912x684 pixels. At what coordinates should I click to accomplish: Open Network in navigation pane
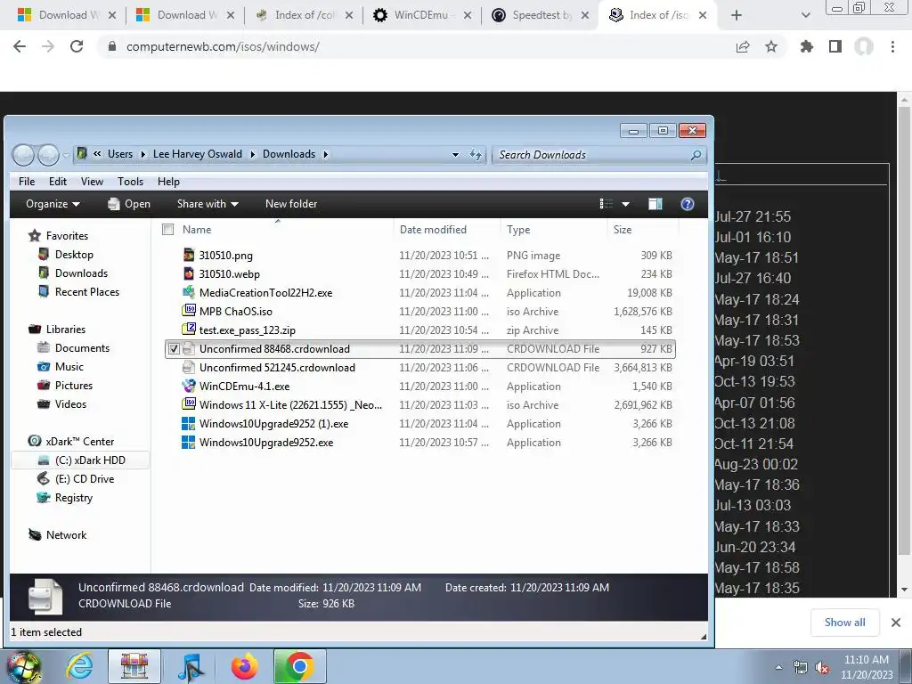pyautogui.click(x=66, y=535)
